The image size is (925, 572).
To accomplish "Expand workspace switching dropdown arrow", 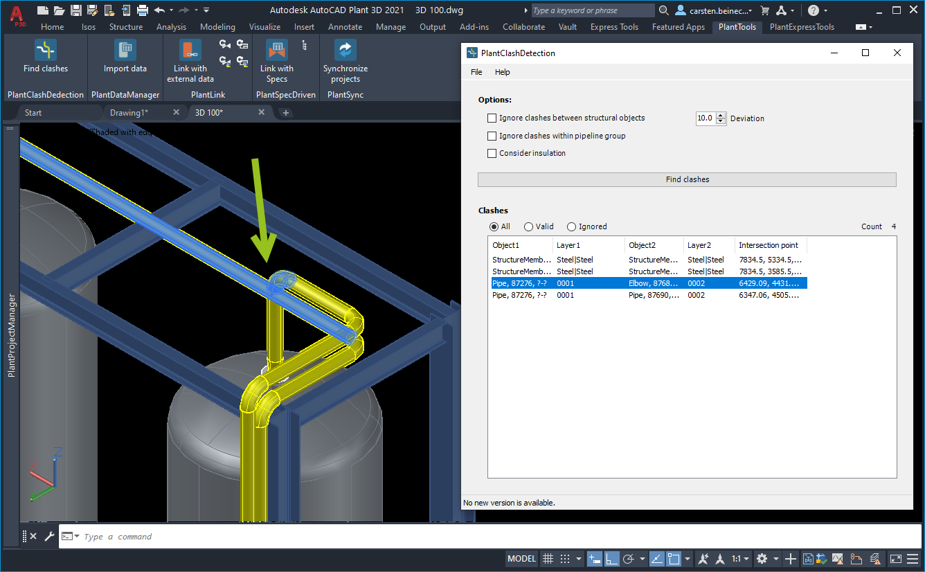I will [x=776, y=559].
